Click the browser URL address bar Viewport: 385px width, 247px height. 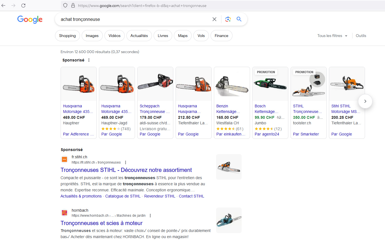click(222, 5)
